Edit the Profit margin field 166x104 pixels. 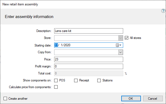coord(89,66)
